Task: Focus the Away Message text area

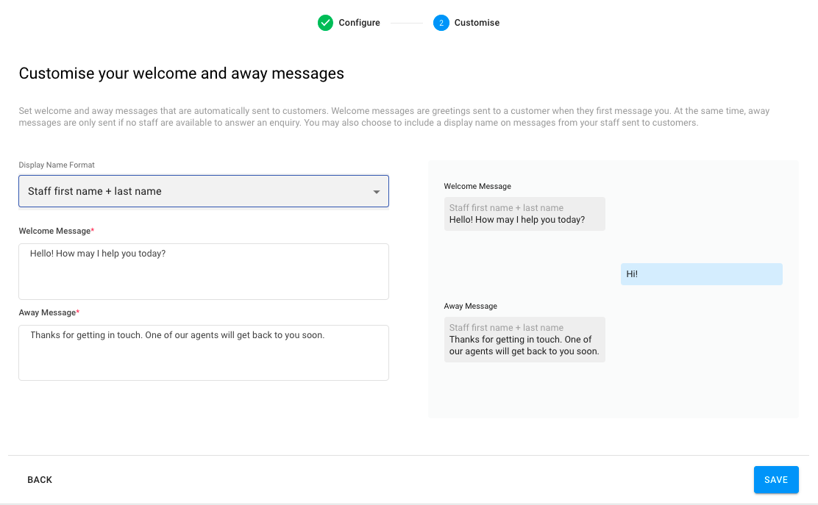Action: pyautogui.click(x=204, y=352)
